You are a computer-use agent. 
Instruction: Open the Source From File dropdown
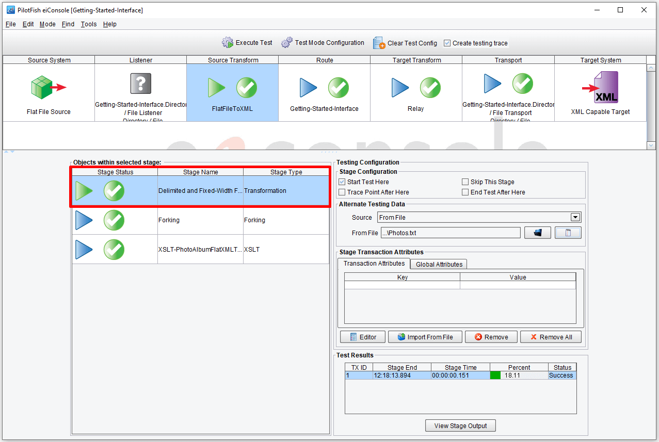(x=575, y=218)
